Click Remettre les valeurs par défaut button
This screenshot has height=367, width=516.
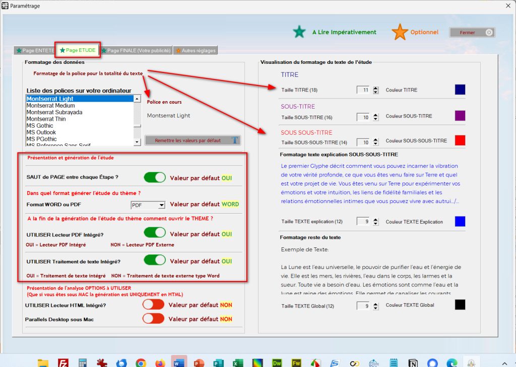tap(192, 140)
